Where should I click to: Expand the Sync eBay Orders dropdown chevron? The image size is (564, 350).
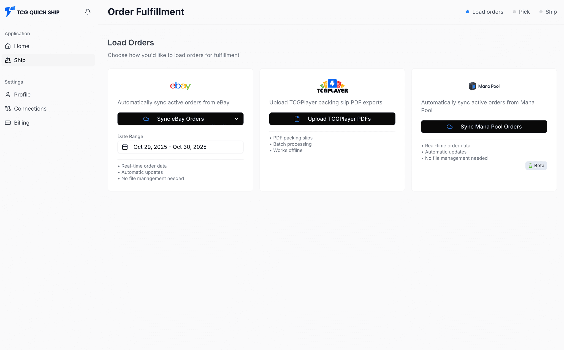click(x=236, y=119)
